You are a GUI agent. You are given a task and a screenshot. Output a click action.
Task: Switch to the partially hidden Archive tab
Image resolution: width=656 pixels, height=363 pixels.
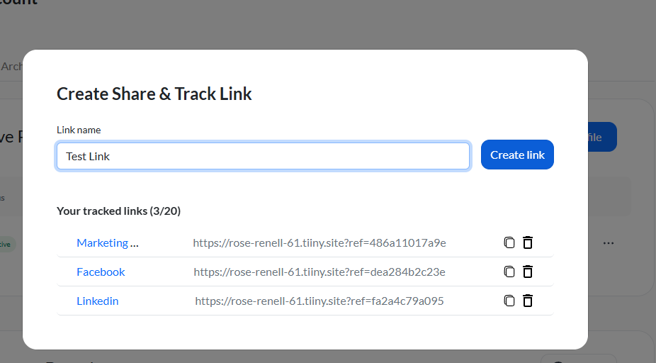[11, 67]
